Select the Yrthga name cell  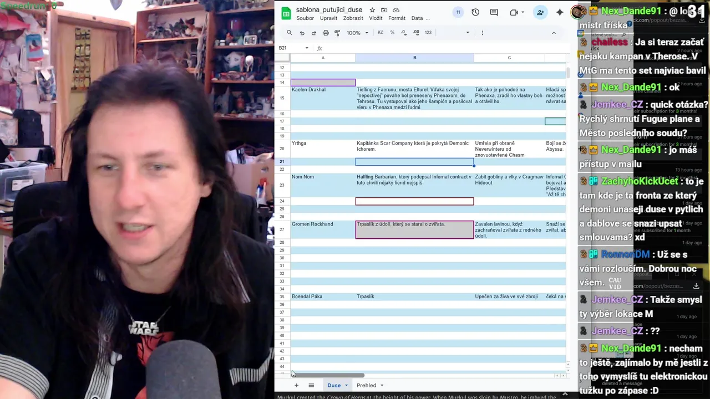[x=323, y=149]
